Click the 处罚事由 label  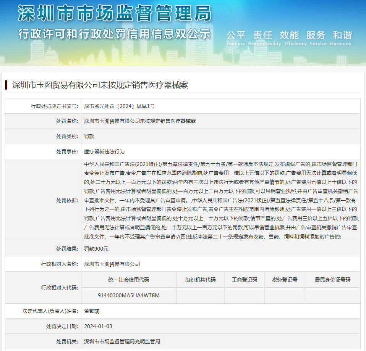click(67, 151)
